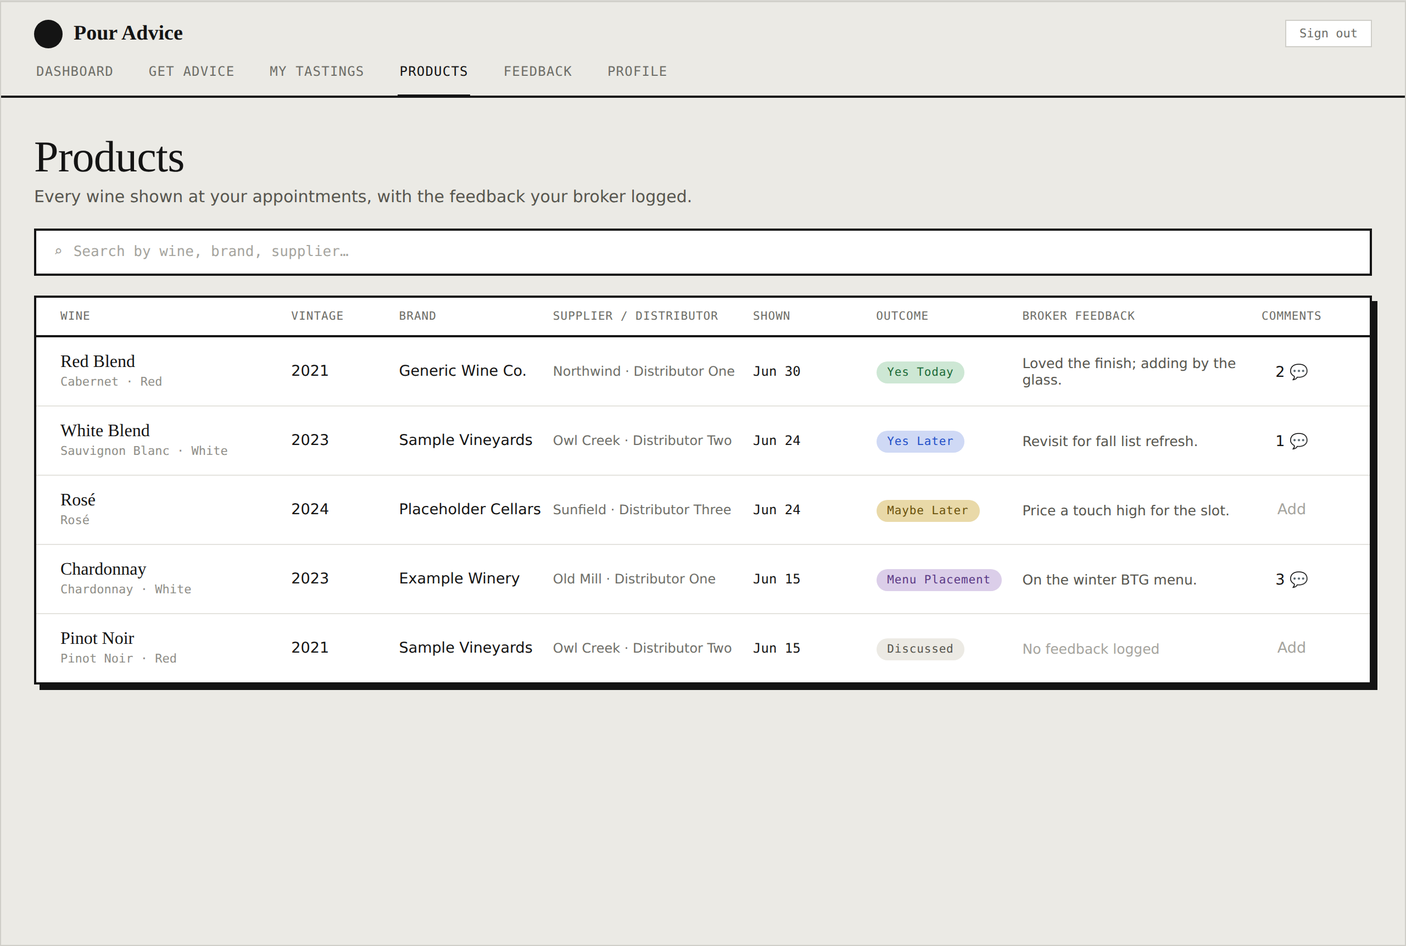1406x946 pixels.
Task: Click the search magnifier icon
Action: coord(59,252)
